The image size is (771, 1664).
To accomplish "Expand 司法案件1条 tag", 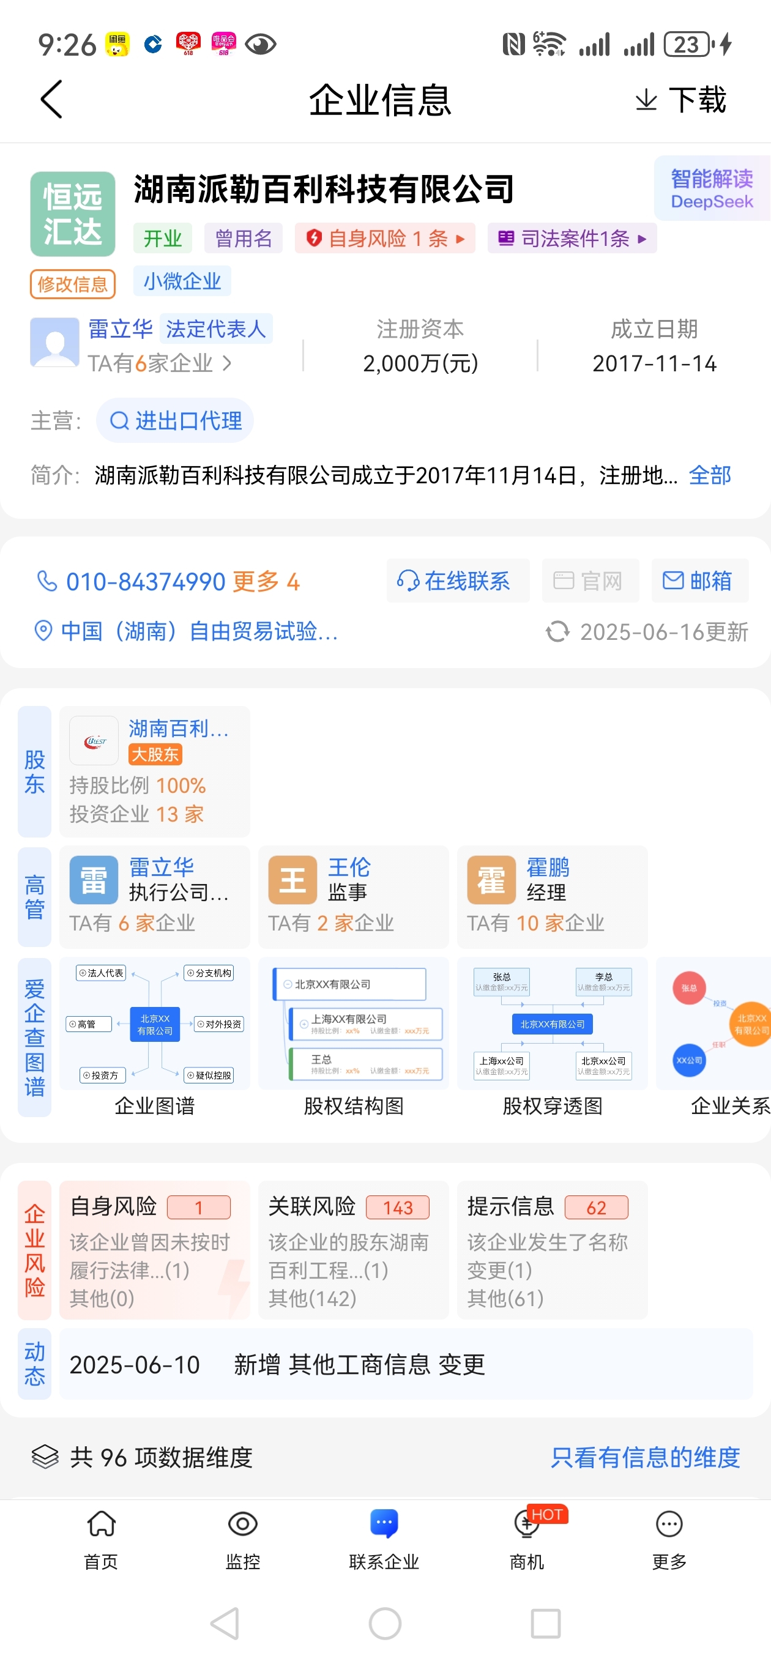I will (x=572, y=239).
